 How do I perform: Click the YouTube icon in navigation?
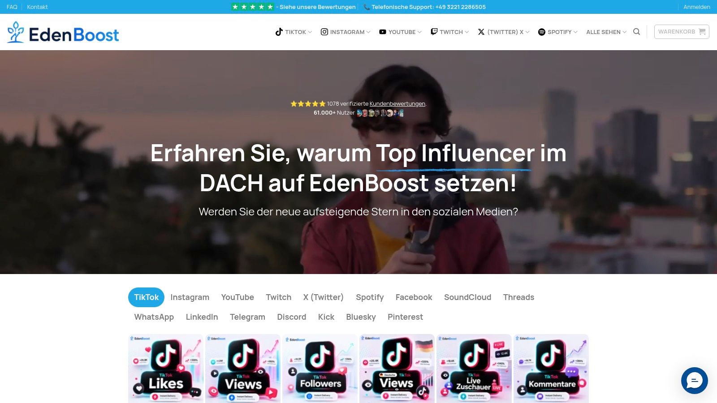(x=383, y=32)
